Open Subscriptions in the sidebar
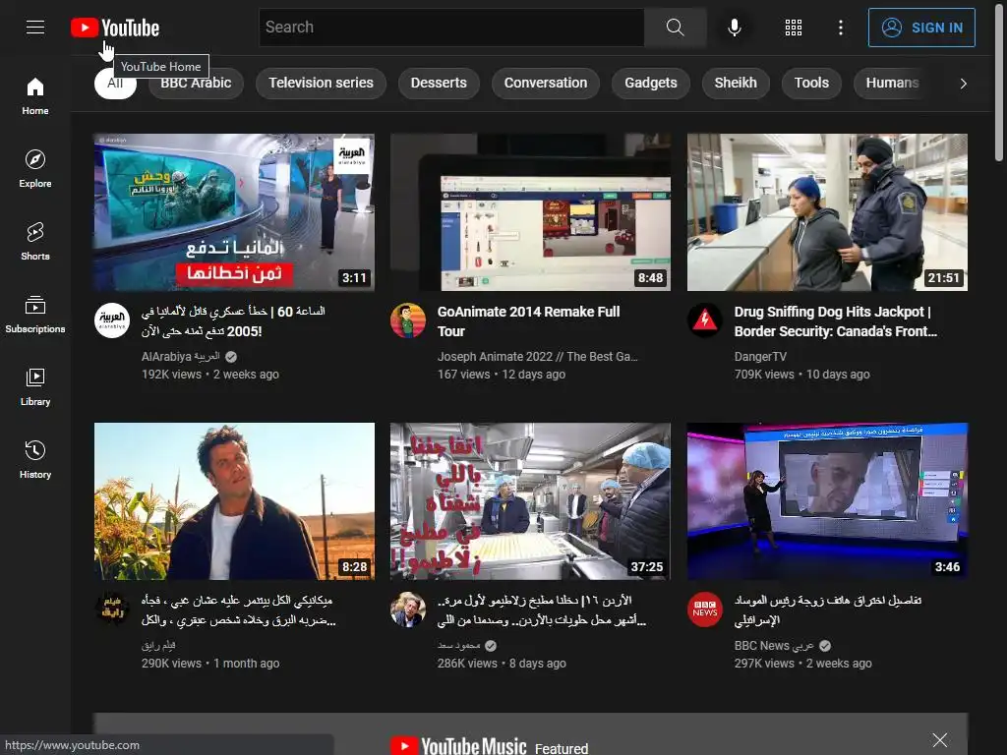Image resolution: width=1007 pixels, height=755 pixels. [x=35, y=314]
